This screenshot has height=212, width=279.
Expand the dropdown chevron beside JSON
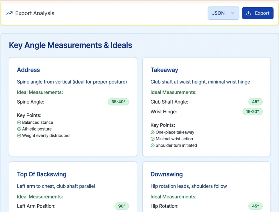(x=232, y=13)
